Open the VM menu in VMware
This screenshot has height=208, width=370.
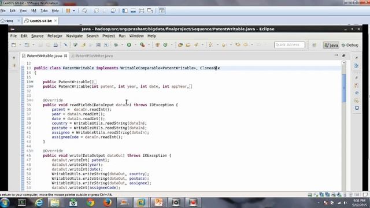tap(34, 10)
